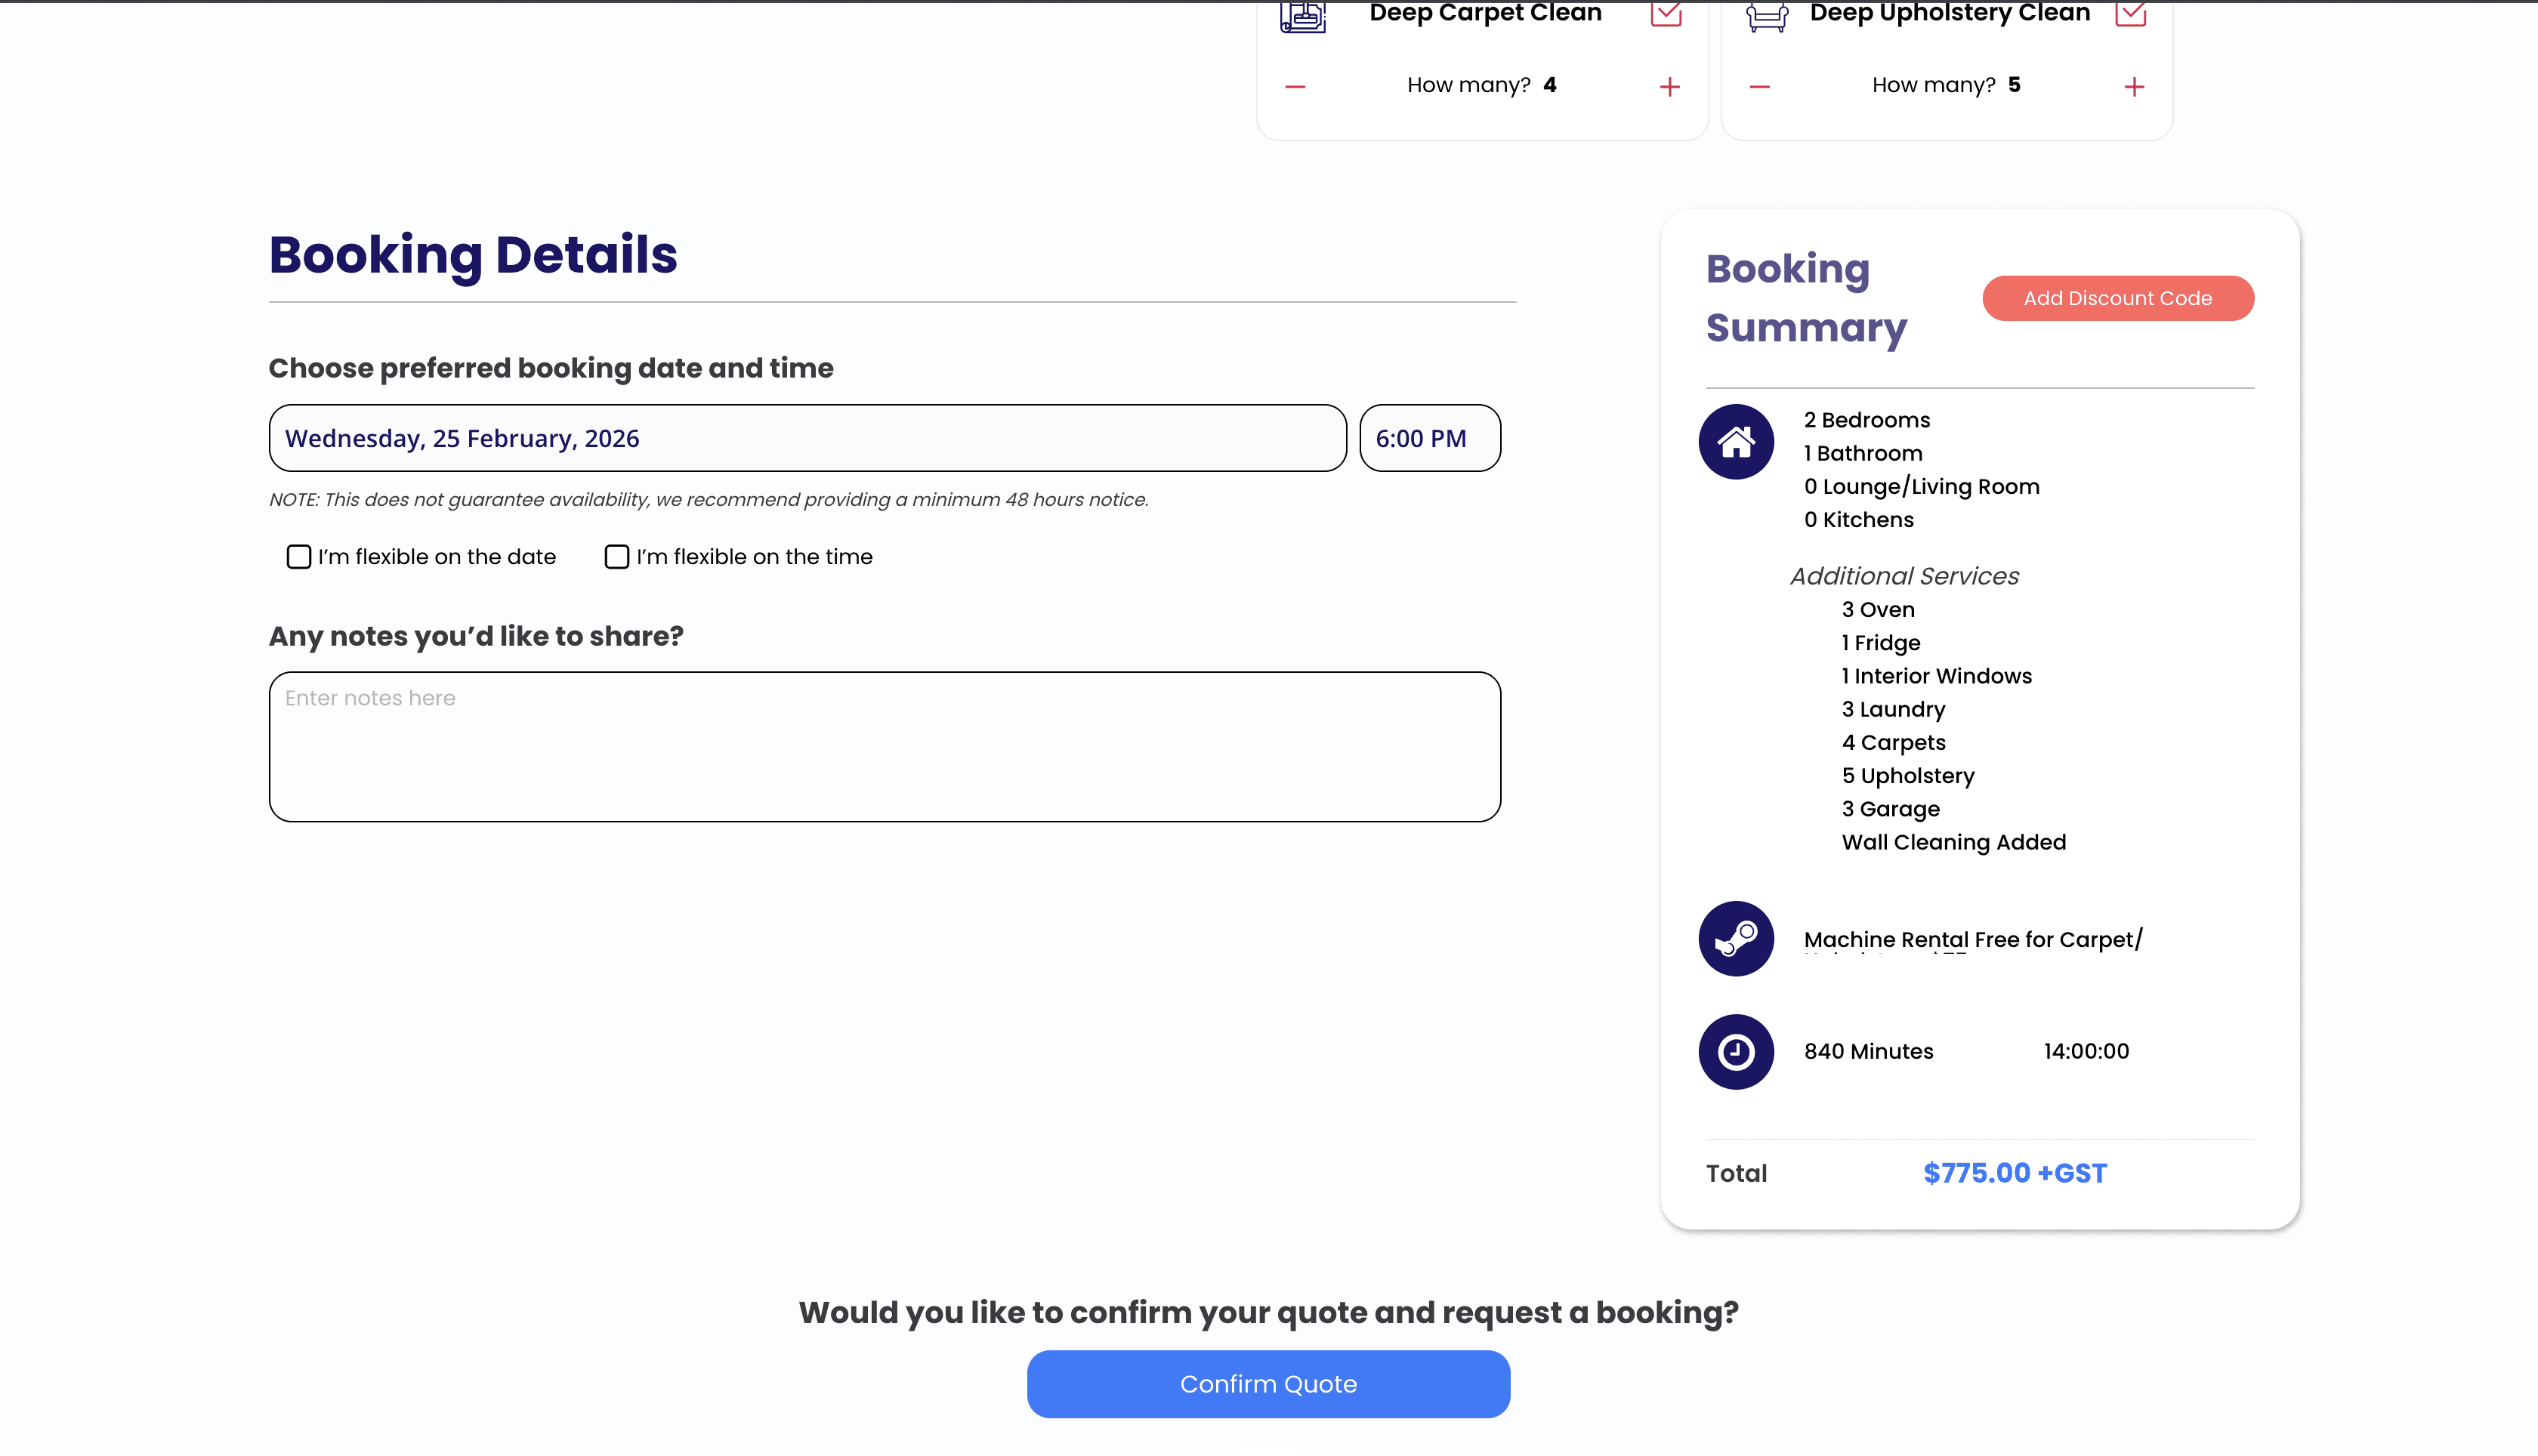This screenshot has width=2538, height=1456.
Task: Click the Deep Carpet Clean carpet icon
Action: 1303,16
